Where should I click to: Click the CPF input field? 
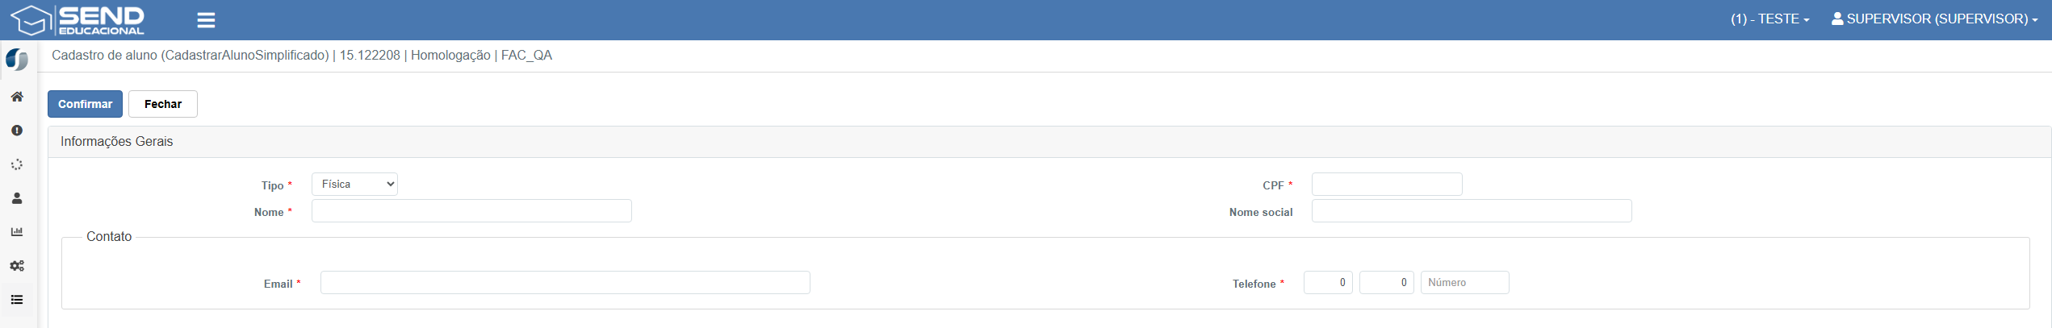tap(1386, 185)
